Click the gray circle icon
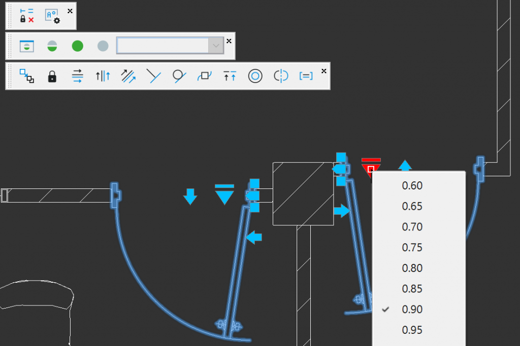 coord(103,46)
